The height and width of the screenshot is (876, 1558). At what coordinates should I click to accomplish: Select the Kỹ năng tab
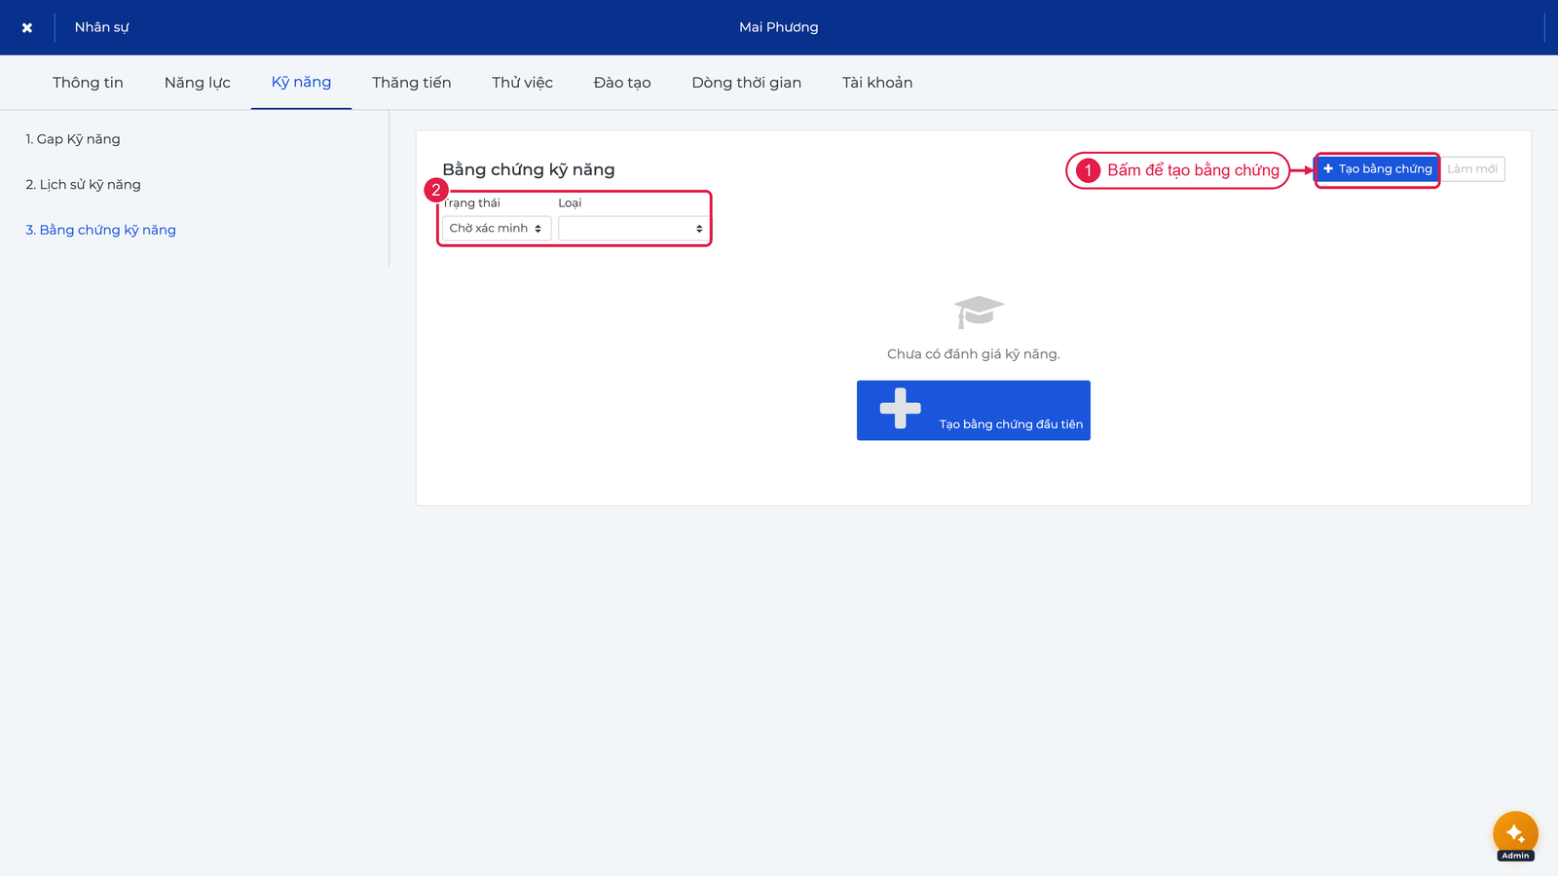pos(301,83)
